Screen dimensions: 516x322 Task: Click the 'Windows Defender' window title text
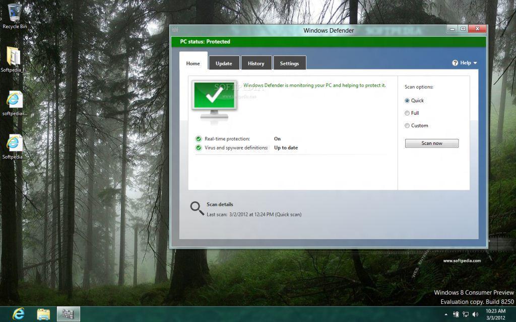(x=329, y=31)
